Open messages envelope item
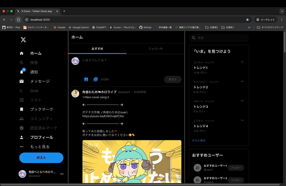 click(x=34, y=81)
